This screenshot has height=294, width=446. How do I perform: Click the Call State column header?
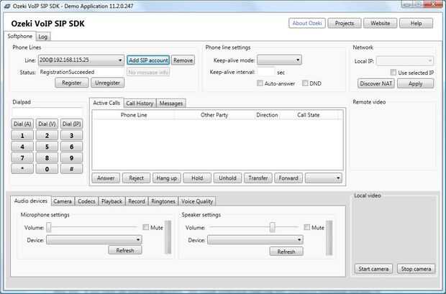[309, 115]
